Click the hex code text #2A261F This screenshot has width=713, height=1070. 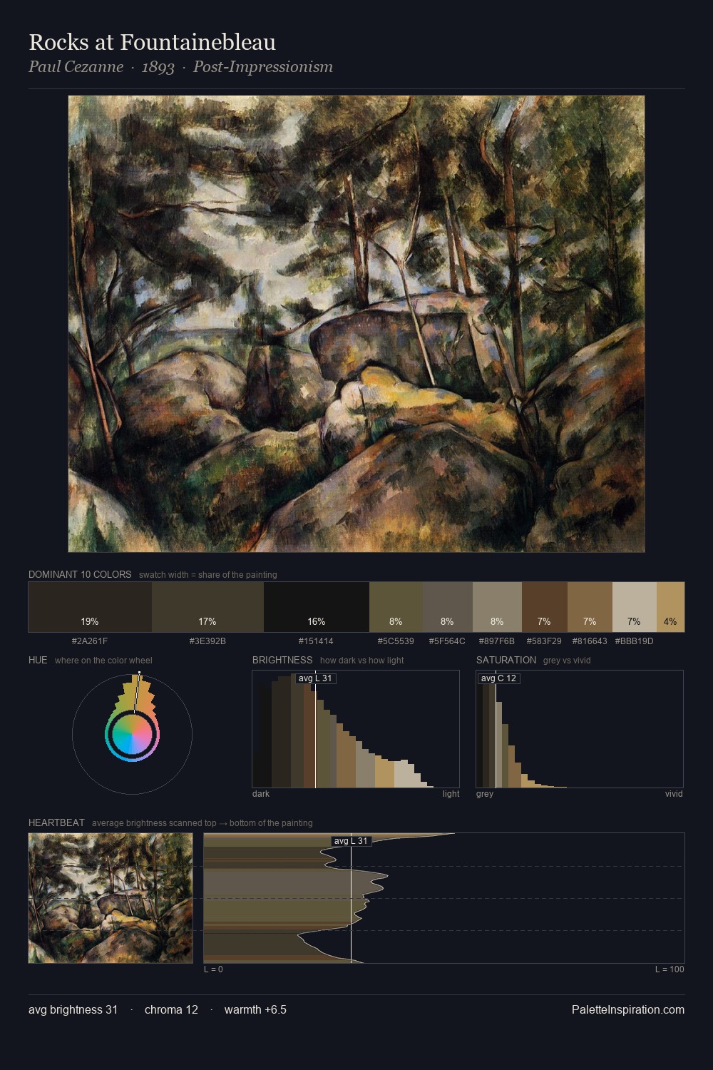pos(90,641)
